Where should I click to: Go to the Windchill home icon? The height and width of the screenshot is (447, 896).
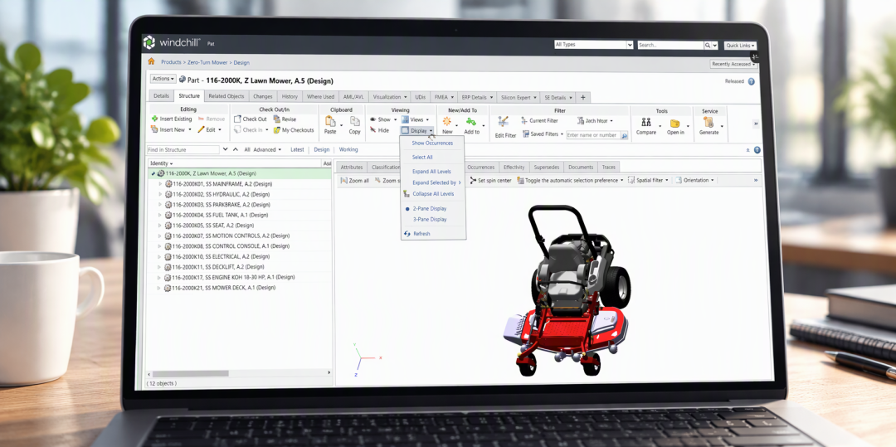tap(151, 61)
